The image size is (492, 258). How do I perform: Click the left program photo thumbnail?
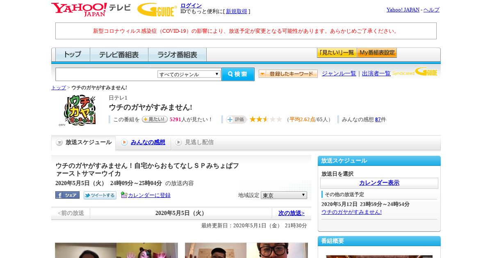(116, 250)
